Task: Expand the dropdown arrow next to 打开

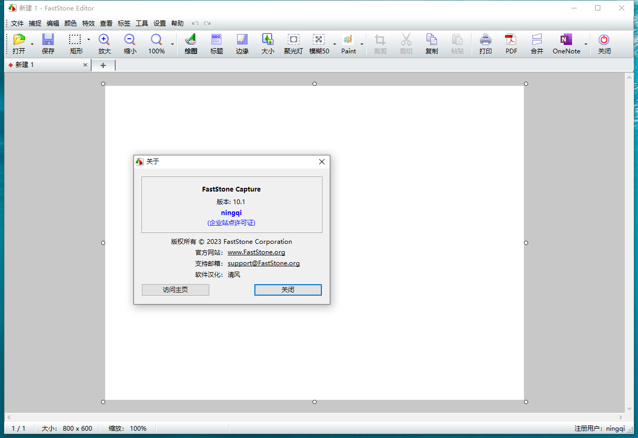Action: point(32,44)
